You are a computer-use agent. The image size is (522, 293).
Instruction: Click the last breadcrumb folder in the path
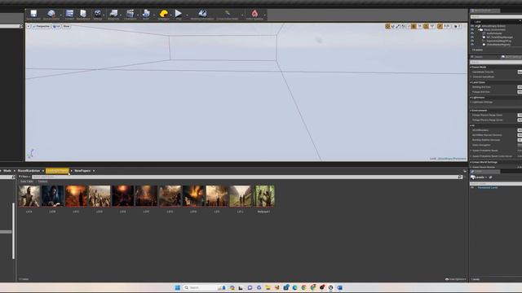click(82, 171)
